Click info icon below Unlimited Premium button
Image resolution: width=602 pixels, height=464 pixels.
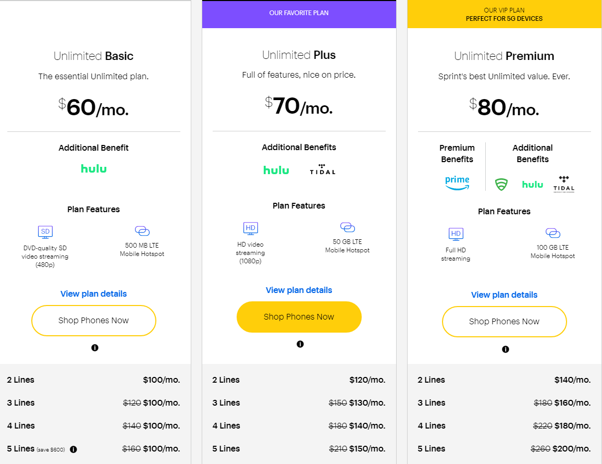[506, 349]
